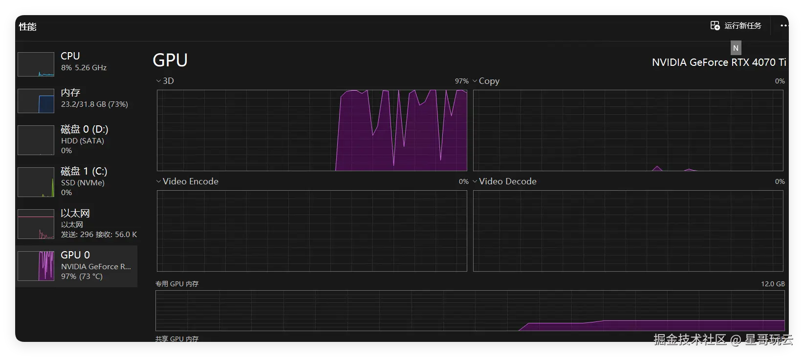Click the NVIDIA GeForce RTX 4070 Ti name
The height and width of the screenshot is (357, 804).
pos(719,62)
